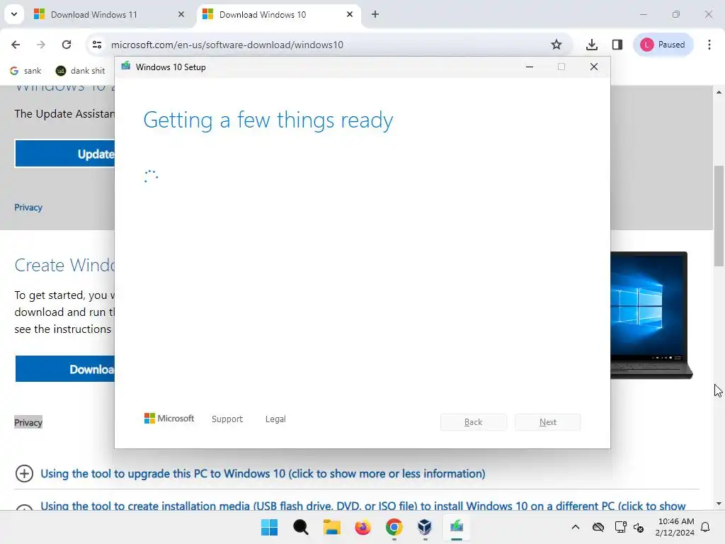Image resolution: width=725 pixels, height=544 pixels.
Task: Launch Firefox from the taskbar
Action: tap(363, 527)
